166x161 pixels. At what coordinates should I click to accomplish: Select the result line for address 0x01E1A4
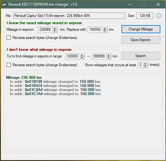click(x=56, y=94)
